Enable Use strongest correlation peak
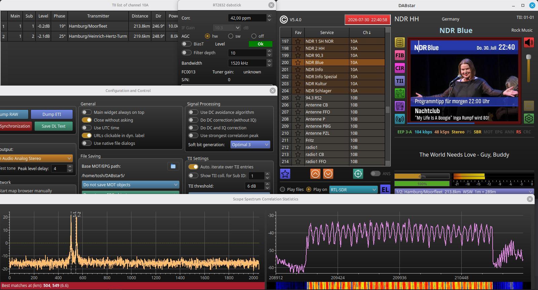Screen dimensions: 538x290 coord(193,135)
